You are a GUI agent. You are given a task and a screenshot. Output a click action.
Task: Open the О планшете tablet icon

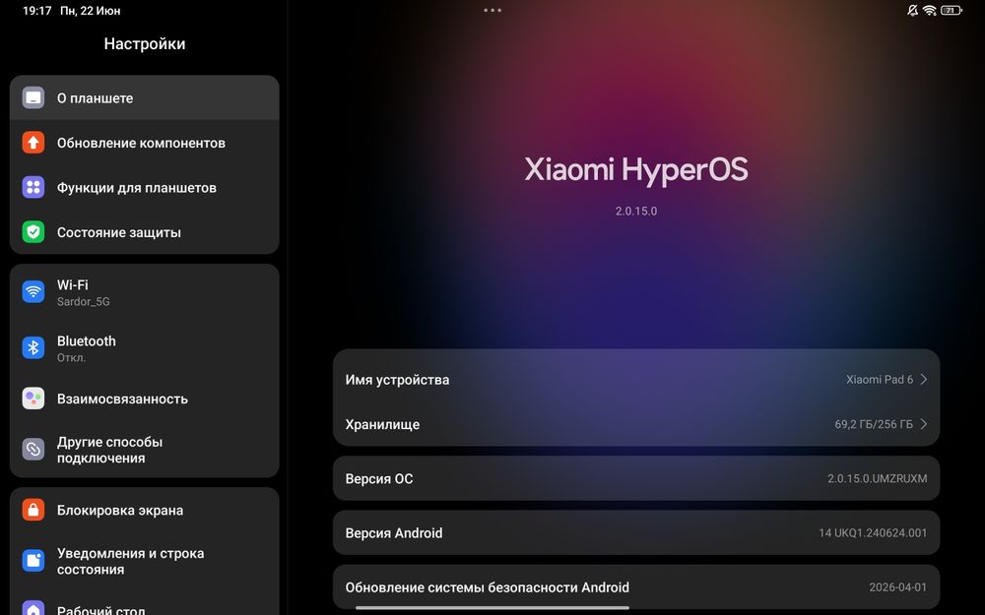click(33, 97)
